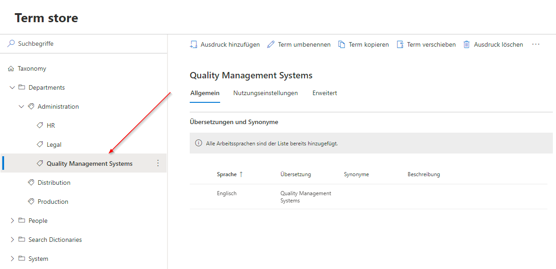
Task: Open the Erweitert tab
Action: click(x=325, y=93)
